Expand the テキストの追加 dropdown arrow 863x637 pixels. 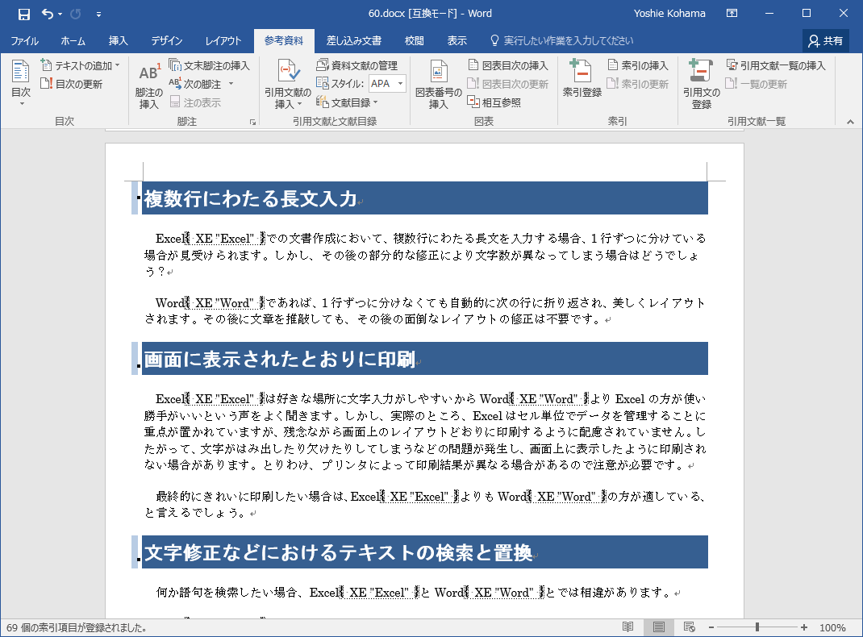(117, 65)
